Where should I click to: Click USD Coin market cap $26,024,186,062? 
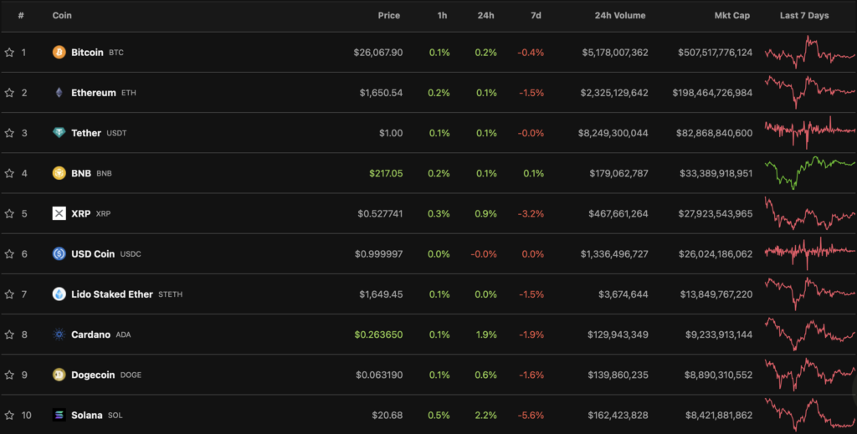(716, 254)
